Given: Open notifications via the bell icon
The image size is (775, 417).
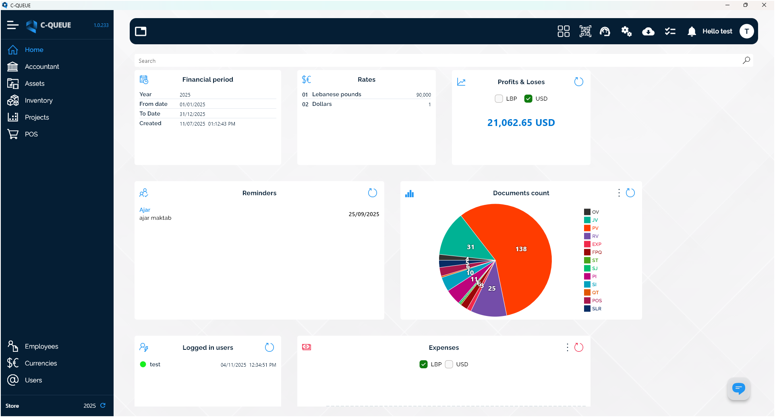Looking at the screenshot, I should [x=692, y=31].
